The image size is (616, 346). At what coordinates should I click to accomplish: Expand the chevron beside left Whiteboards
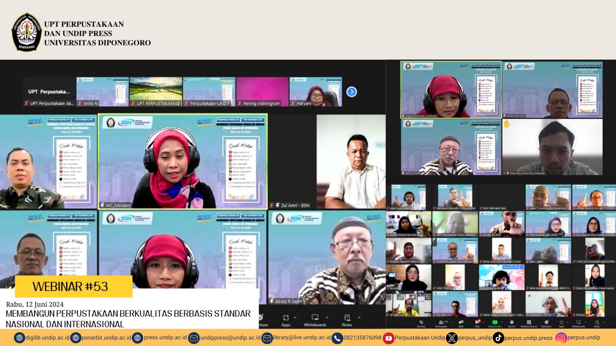coord(327,317)
